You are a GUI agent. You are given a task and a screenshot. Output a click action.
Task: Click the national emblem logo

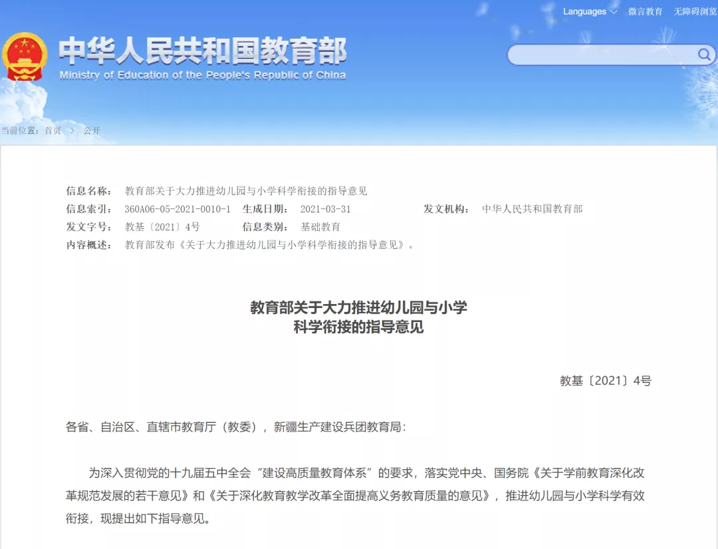pyautogui.click(x=25, y=56)
